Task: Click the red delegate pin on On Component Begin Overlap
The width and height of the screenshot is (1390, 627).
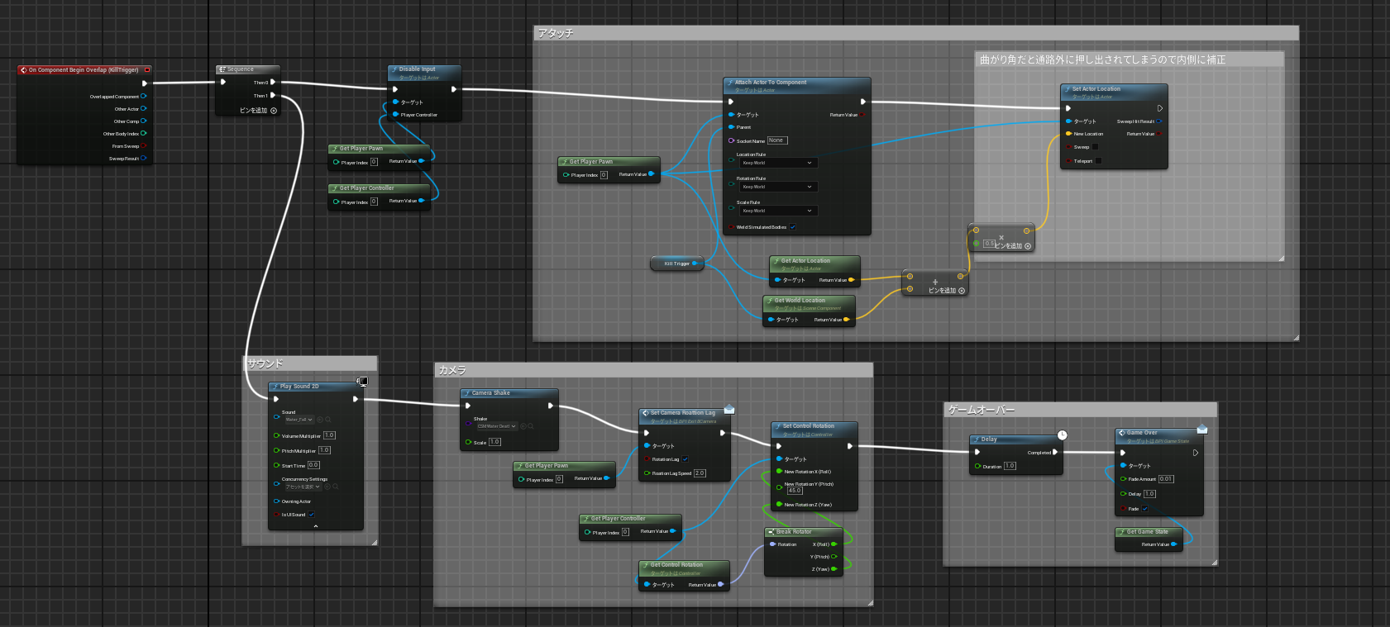Action: pos(147,69)
